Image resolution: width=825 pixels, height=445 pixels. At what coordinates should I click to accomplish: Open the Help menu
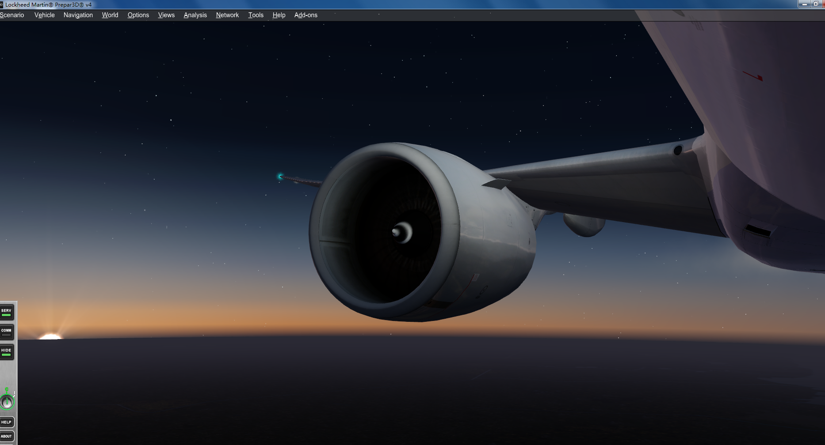(279, 15)
